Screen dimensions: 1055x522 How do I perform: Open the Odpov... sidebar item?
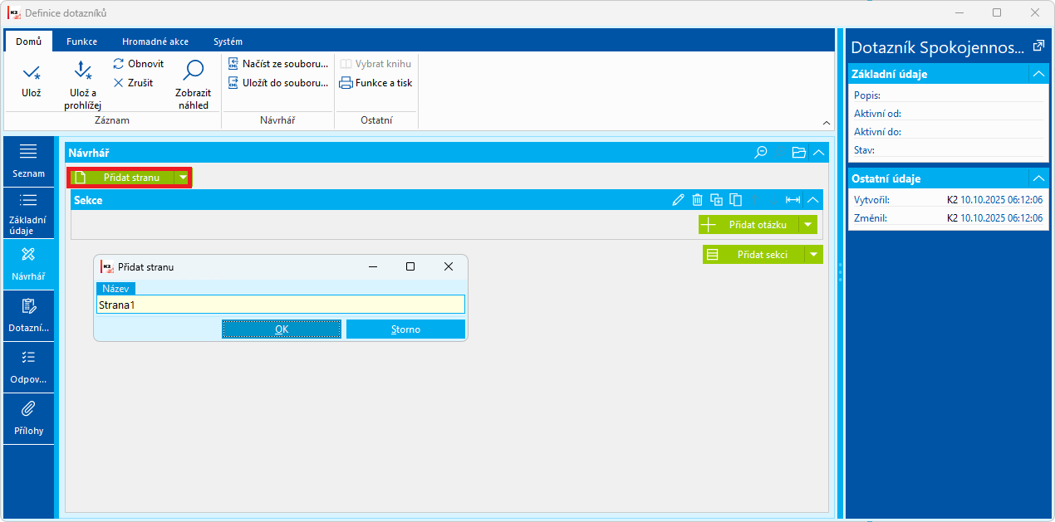pyautogui.click(x=29, y=367)
